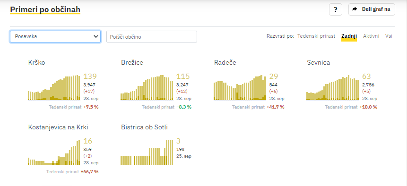Click Radeče weekly growth +41,7 %

(275, 107)
